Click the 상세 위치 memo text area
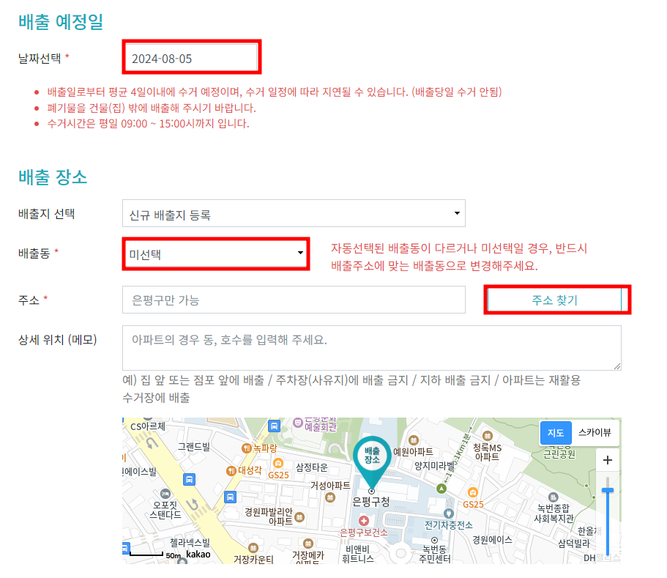The height and width of the screenshot is (578, 667). (371, 345)
